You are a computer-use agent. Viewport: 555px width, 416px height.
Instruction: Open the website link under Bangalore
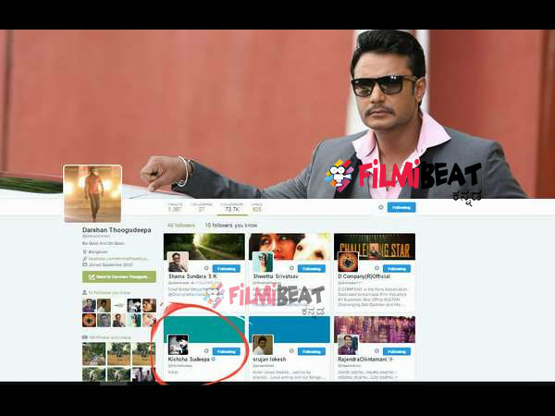click(x=118, y=259)
